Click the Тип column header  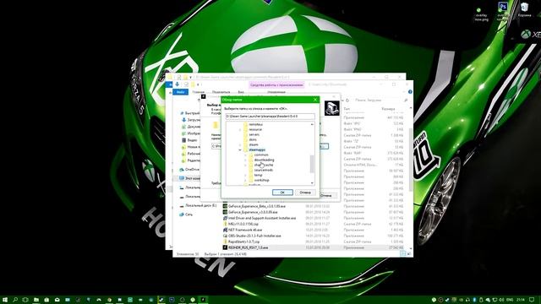coord(347,109)
